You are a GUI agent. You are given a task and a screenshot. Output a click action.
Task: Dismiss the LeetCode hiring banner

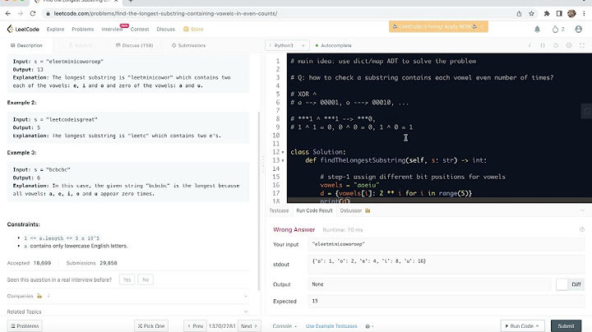pos(482,27)
